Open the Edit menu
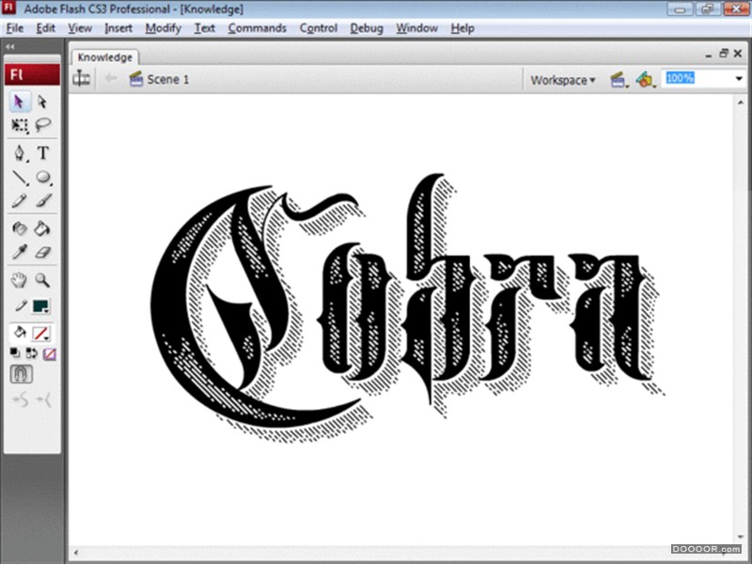Image resolution: width=752 pixels, height=564 pixels. pyautogui.click(x=45, y=28)
